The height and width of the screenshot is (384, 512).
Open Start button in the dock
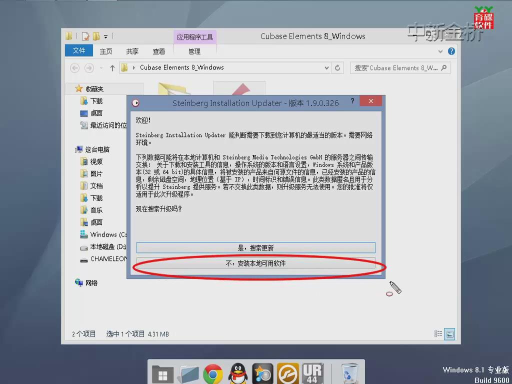point(162,374)
